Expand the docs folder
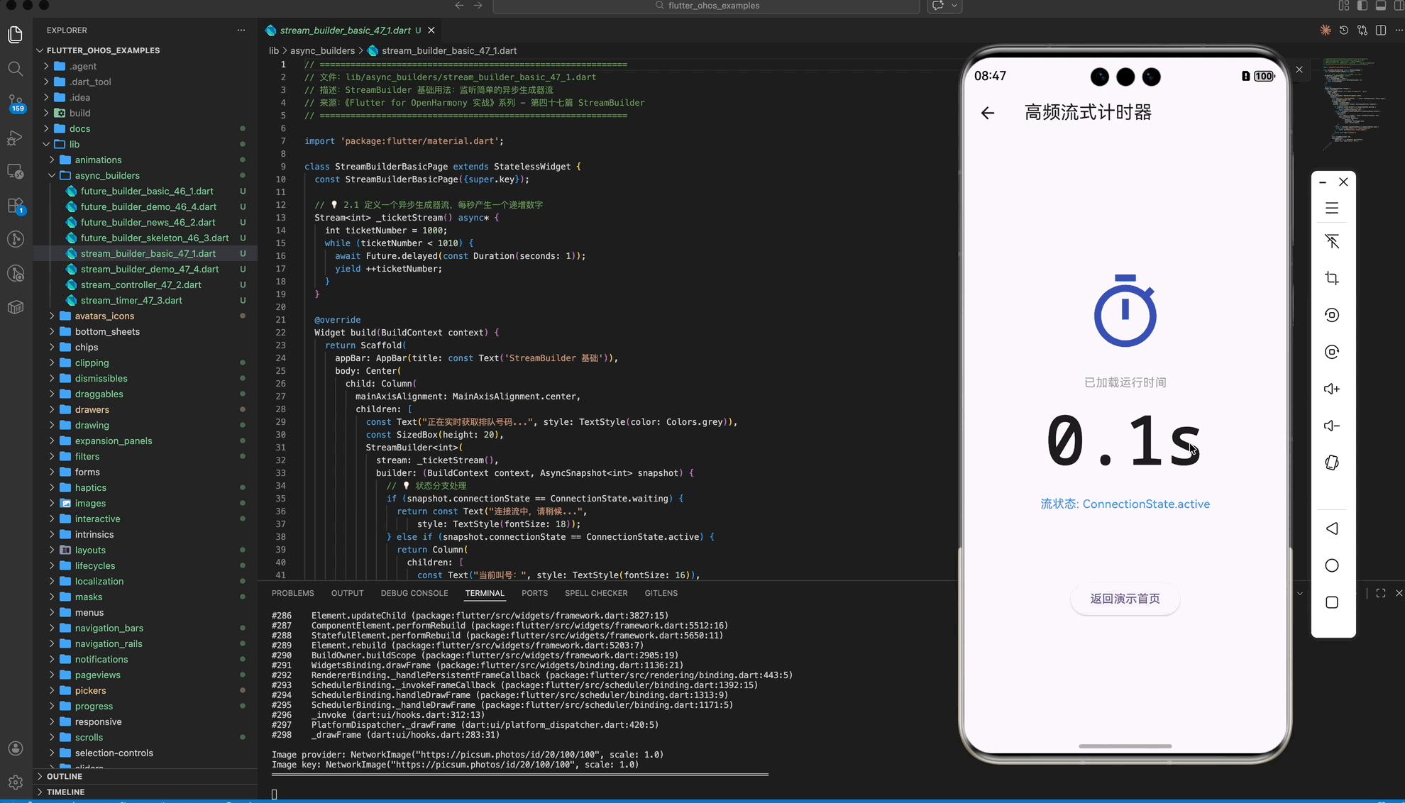This screenshot has height=803, width=1405. click(46, 128)
